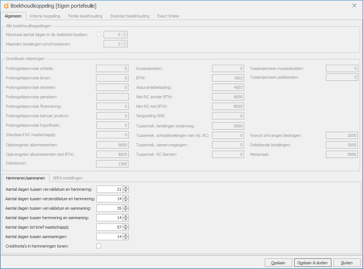Screen dimensions: 363x269
Task: Increase Aantal dagen tot brief maatschappij
Action: coord(126,226)
